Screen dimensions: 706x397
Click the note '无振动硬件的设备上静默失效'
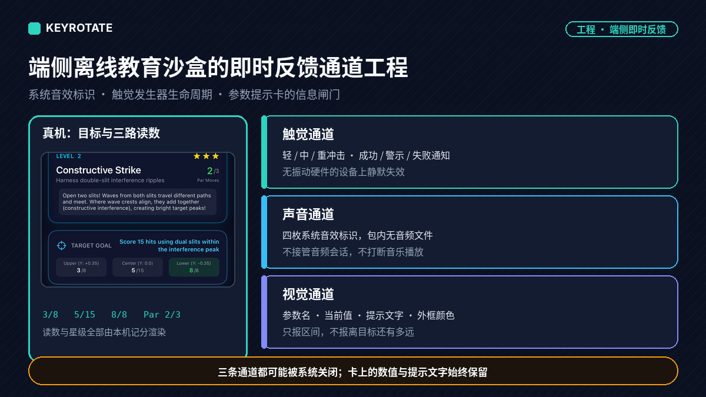click(344, 172)
